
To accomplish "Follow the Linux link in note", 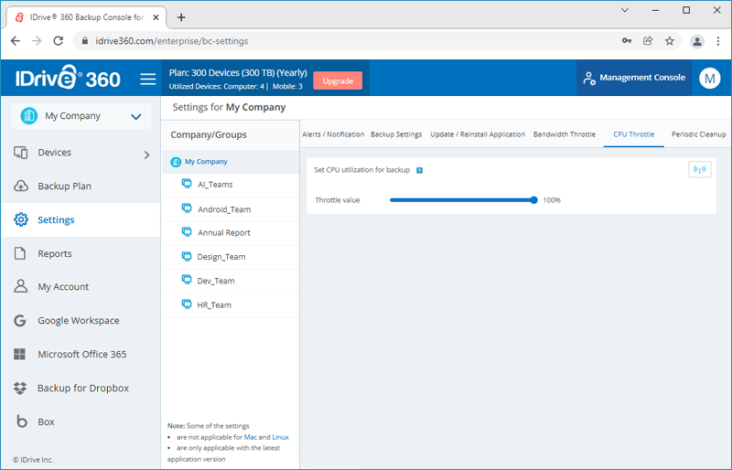I will 280,437.
